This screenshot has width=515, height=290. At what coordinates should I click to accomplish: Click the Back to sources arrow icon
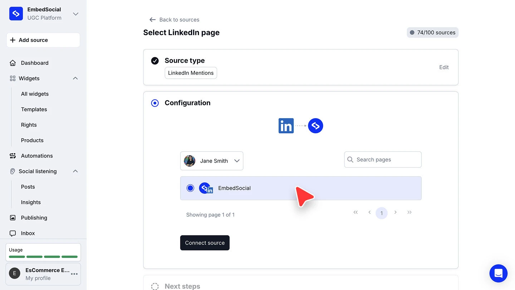pyautogui.click(x=153, y=20)
